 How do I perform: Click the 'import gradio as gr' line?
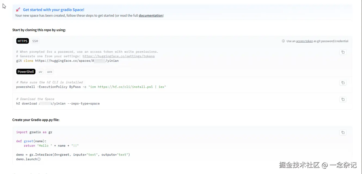(x=34, y=132)
